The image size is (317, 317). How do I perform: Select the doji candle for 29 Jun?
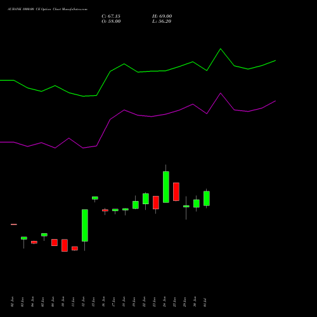(186, 206)
